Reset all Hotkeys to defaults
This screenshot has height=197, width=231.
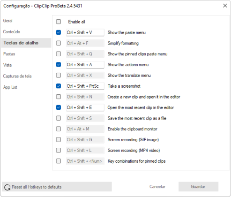(57, 187)
